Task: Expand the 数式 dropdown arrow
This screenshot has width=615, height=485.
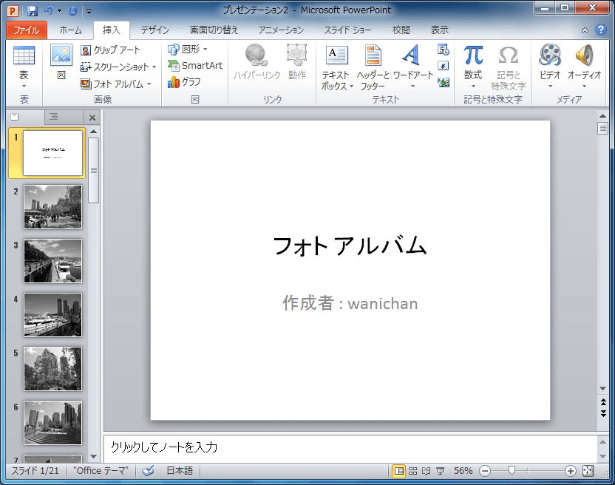Action: coord(473,87)
